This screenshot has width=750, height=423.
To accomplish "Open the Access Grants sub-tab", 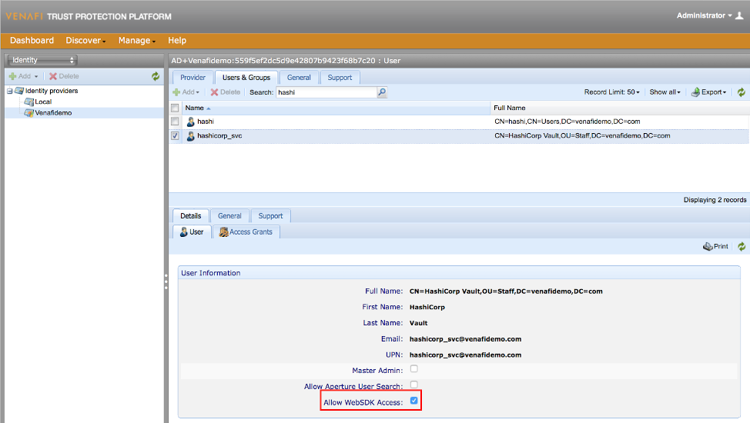I will tap(246, 231).
